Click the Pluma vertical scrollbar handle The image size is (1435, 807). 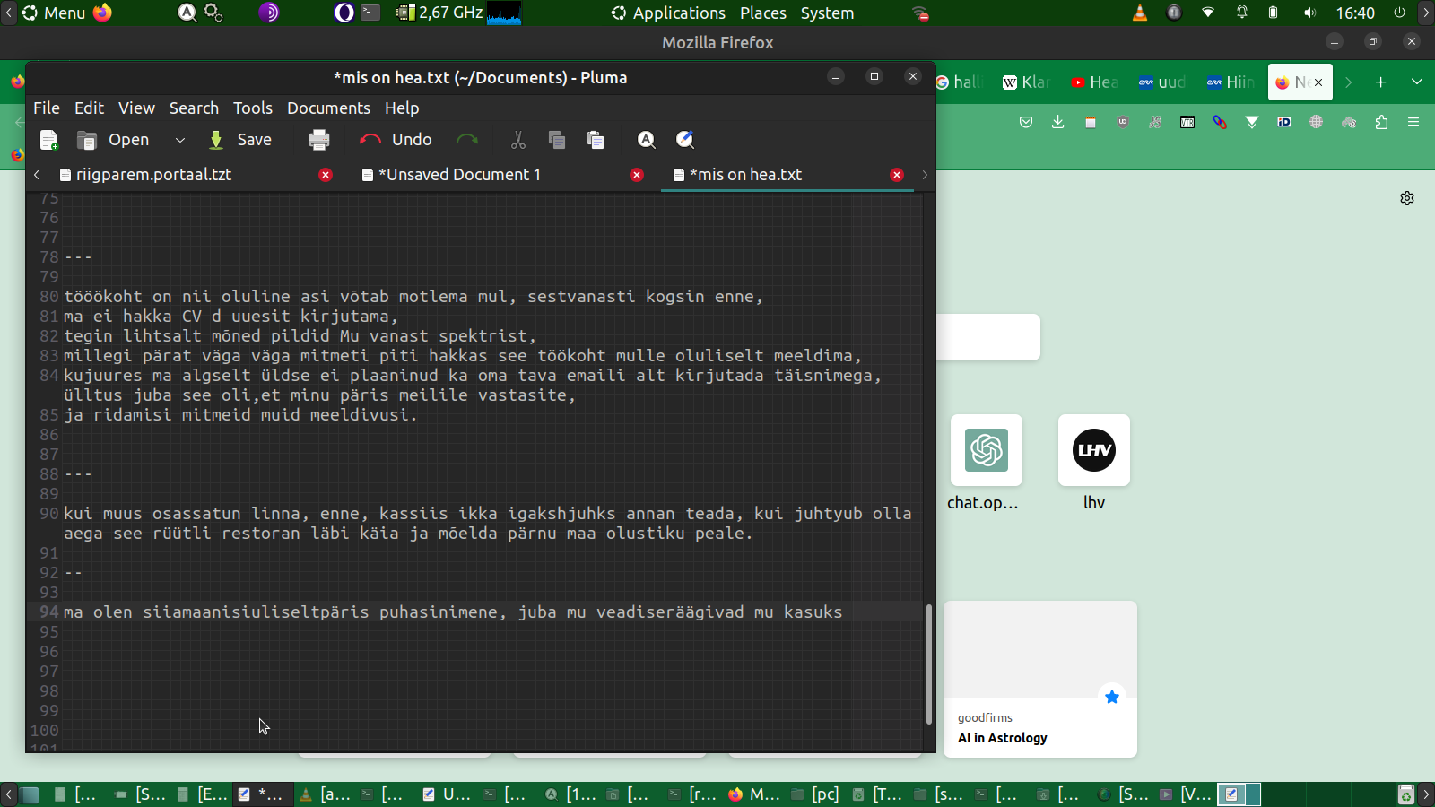(928, 664)
